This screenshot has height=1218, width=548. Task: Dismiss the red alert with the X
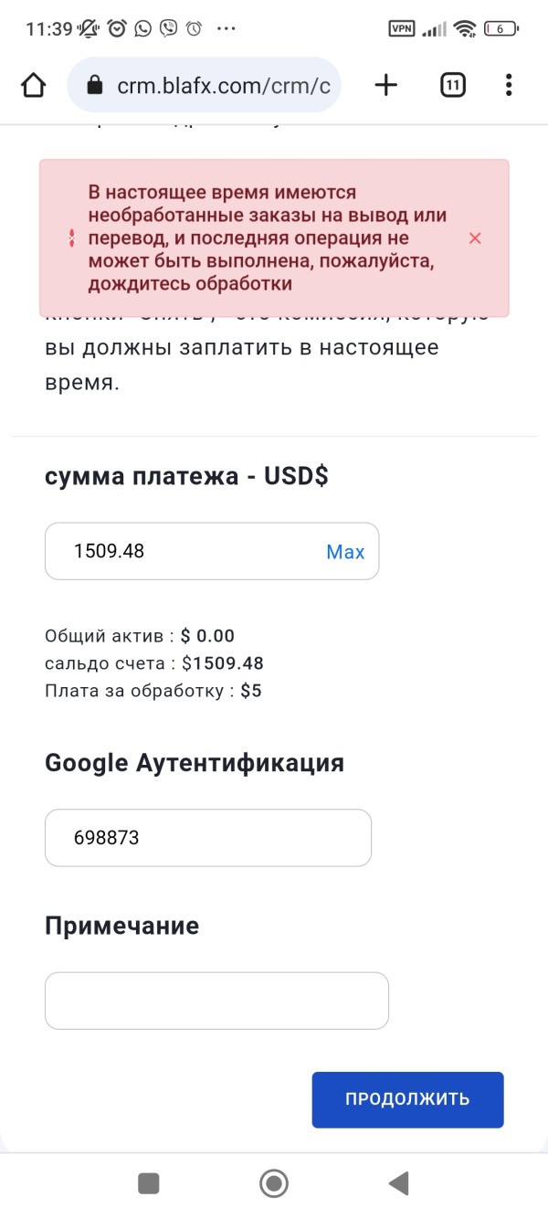[x=474, y=238]
